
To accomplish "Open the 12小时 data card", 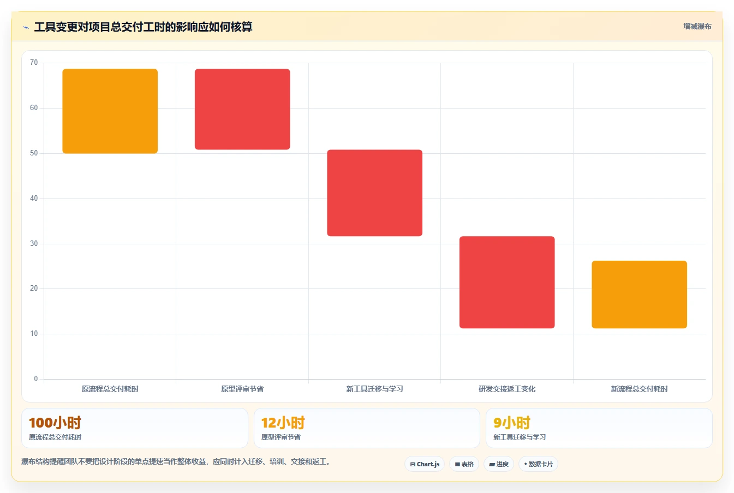I will click(367, 428).
